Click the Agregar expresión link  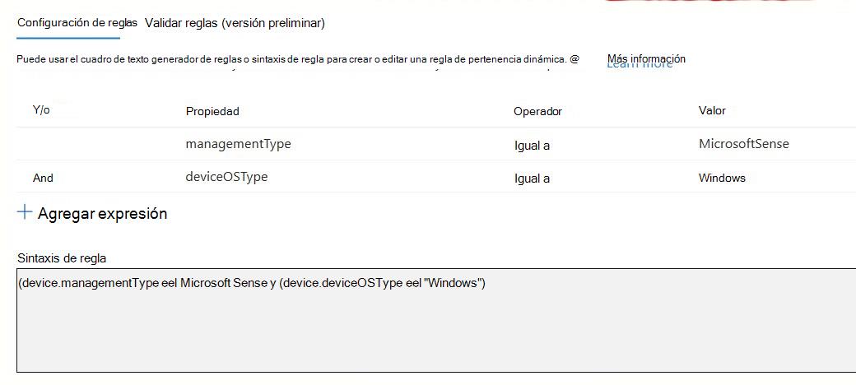[102, 213]
